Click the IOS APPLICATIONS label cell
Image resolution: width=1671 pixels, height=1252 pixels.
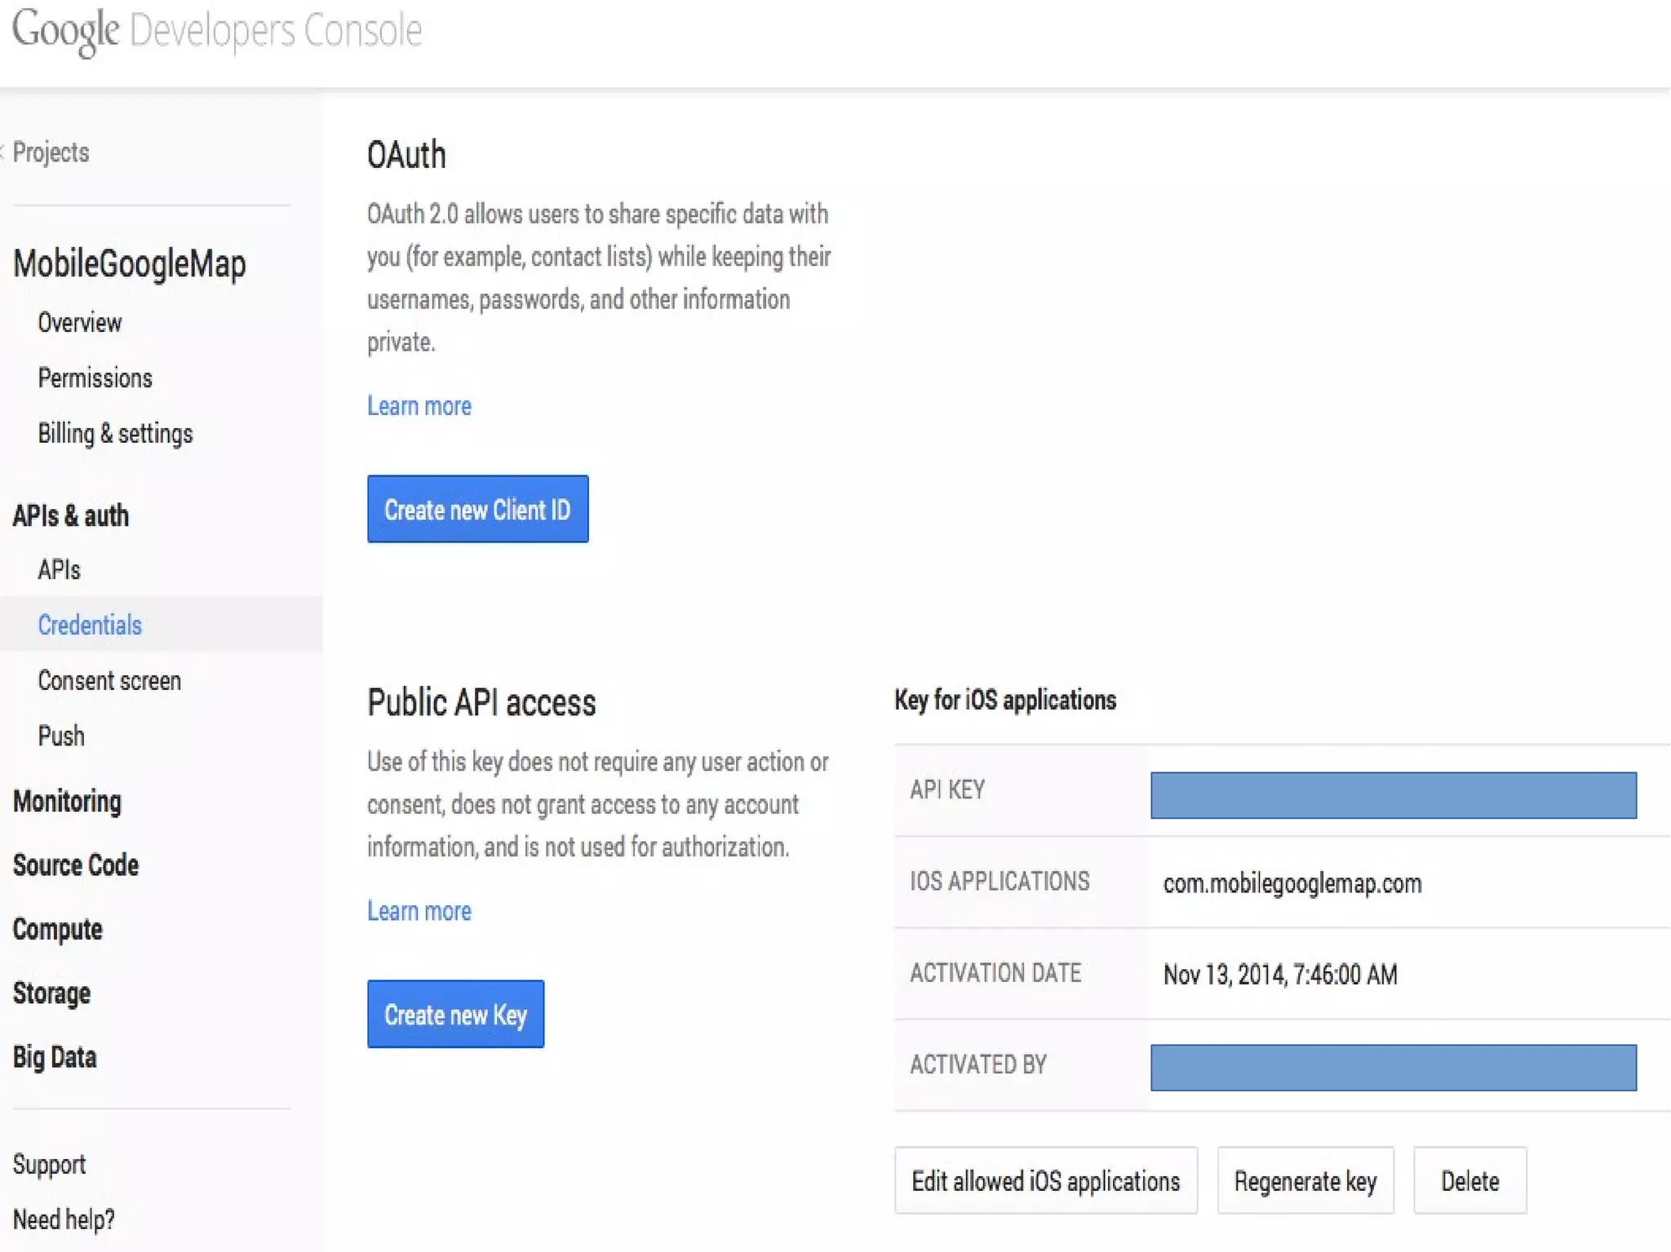[x=1022, y=882]
